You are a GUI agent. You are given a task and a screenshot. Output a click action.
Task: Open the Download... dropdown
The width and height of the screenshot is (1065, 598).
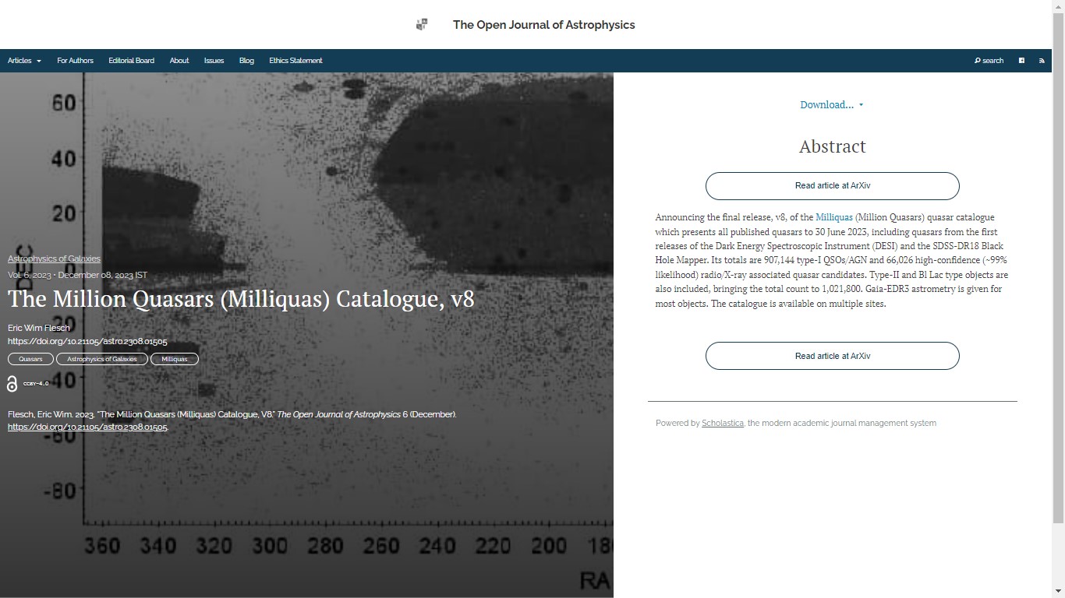pyautogui.click(x=831, y=105)
